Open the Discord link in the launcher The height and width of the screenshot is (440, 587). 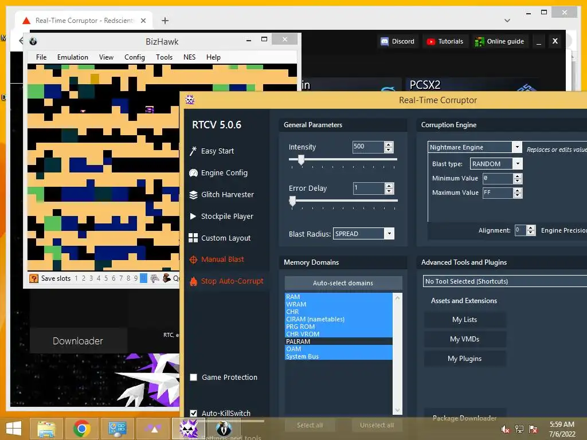(398, 41)
